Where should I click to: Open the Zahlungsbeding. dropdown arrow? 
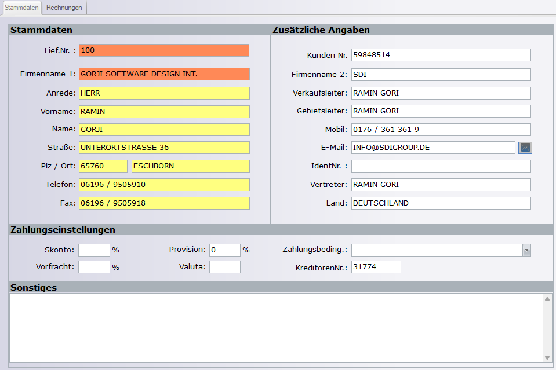coord(526,250)
